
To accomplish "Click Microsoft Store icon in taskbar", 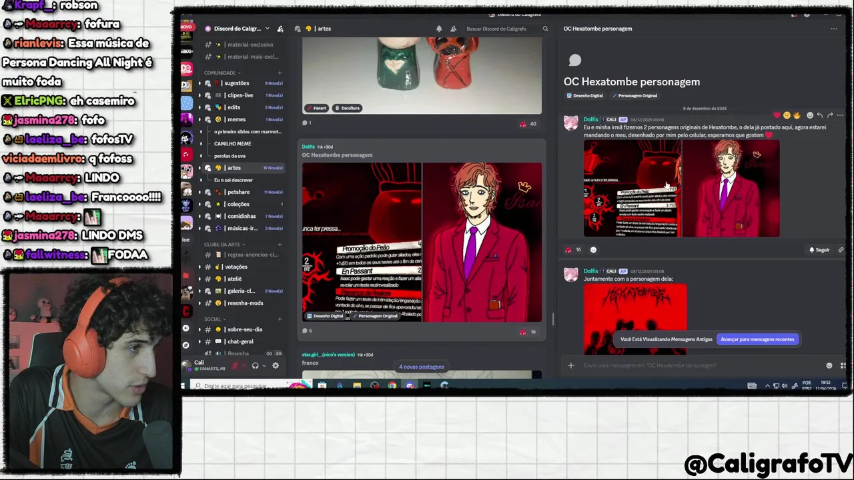I will click(322, 385).
